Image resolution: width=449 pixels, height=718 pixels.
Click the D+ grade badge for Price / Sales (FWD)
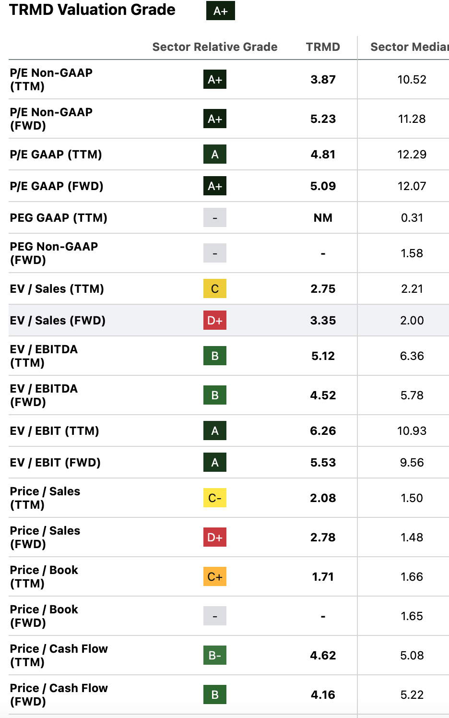[x=214, y=538]
